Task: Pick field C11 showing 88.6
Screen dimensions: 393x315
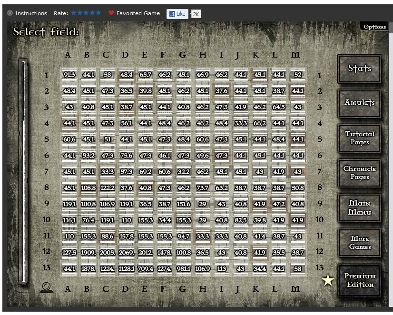Action: click(x=108, y=236)
